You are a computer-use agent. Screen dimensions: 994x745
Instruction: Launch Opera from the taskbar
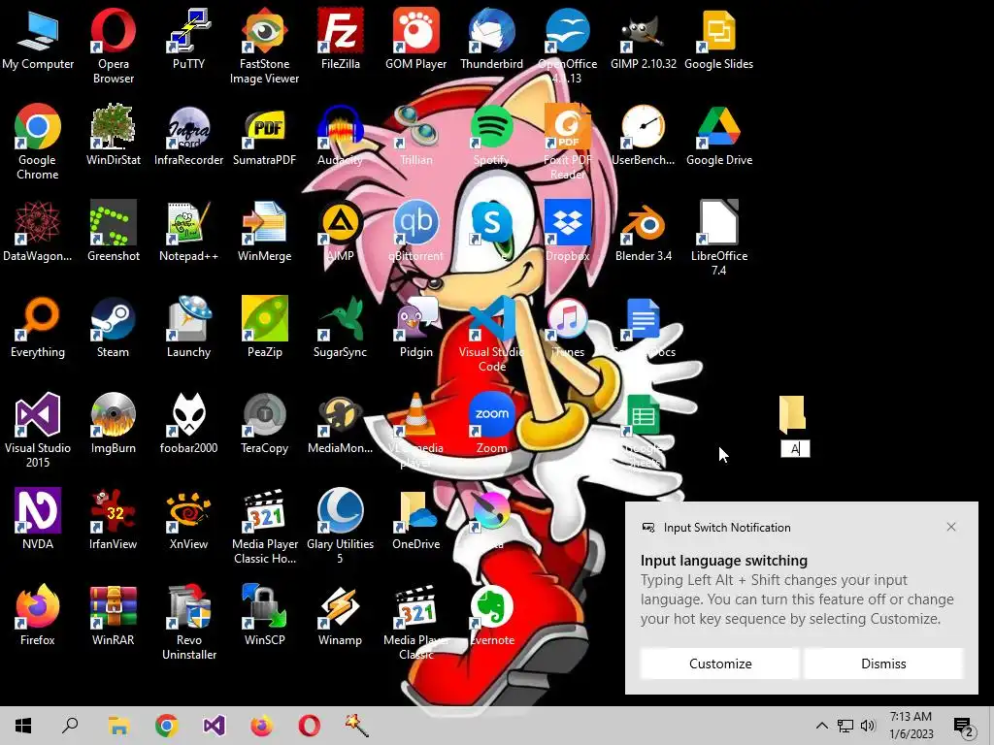click(x=310, y=726)
